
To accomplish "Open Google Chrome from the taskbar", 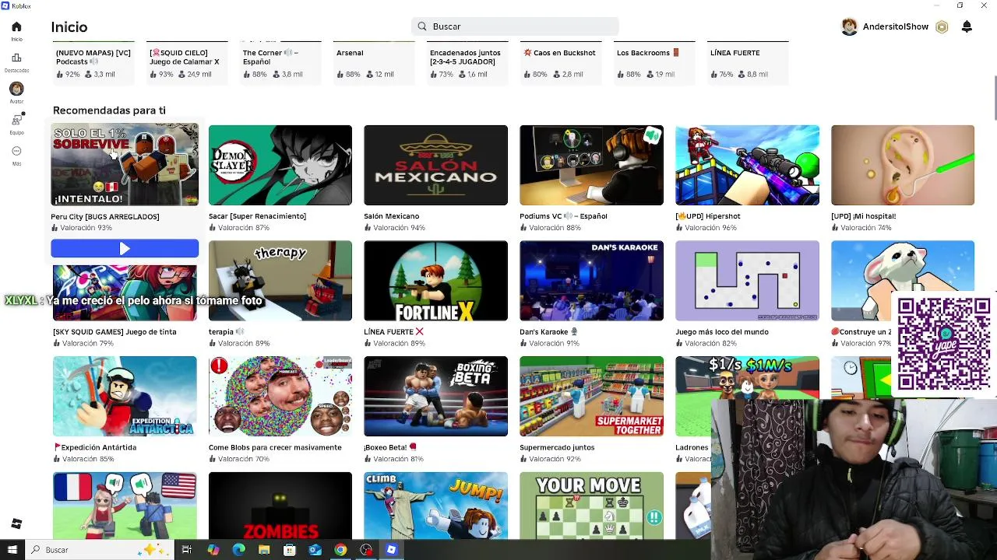I will point(340,550).
